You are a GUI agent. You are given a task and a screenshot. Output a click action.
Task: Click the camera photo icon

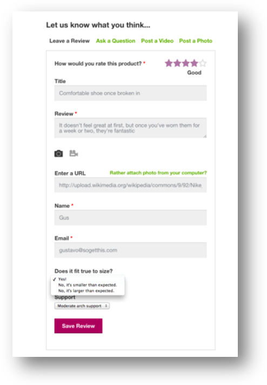click(x=58, y=154)
